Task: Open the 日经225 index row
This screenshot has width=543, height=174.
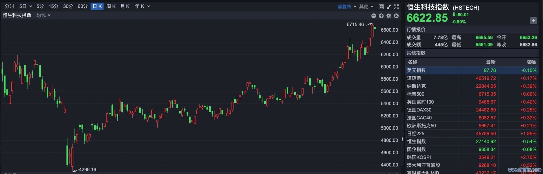Action: click(471, 134)
